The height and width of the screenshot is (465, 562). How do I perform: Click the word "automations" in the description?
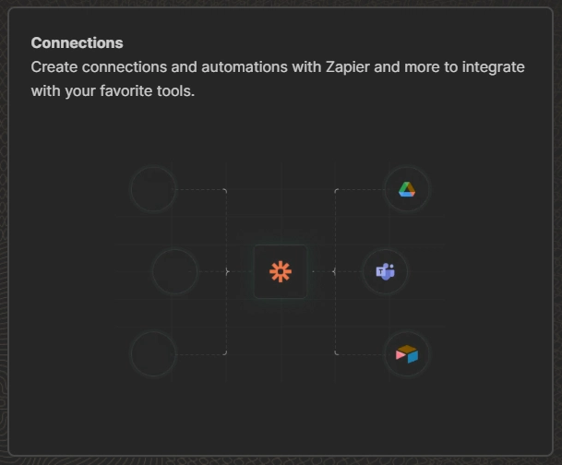[x=245, y=67]
